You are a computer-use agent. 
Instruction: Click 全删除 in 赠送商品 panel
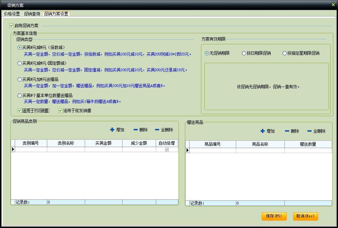(317, 131)
